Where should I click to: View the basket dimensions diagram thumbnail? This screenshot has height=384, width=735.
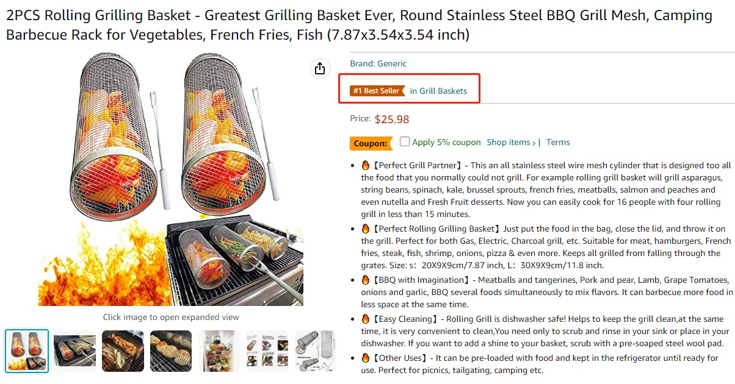point(315,350)
